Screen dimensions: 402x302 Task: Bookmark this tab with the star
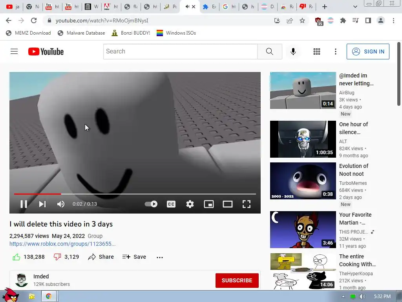tap(302, 20)
